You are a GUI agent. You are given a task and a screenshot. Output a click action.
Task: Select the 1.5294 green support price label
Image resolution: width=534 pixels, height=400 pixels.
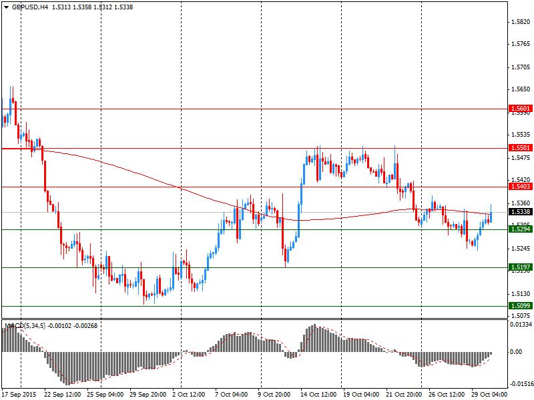(521, 229)
